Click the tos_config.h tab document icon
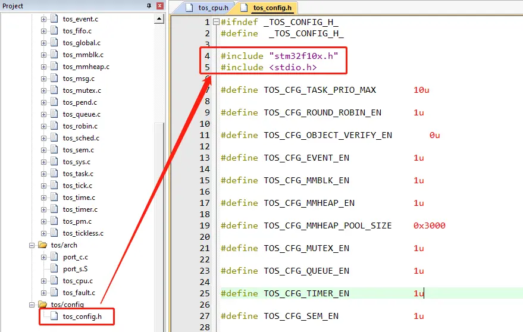This screenshot has width=523, height=332. click(244, 8)
